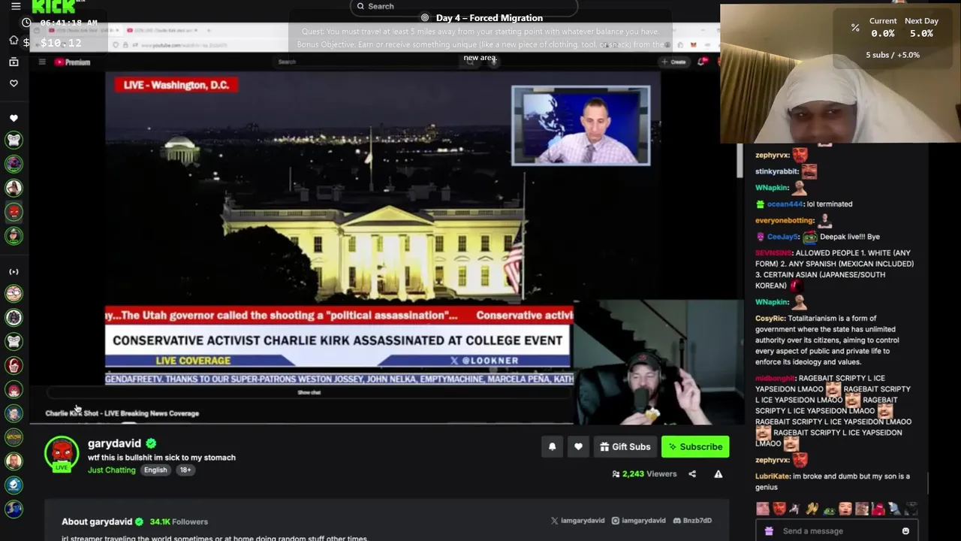
Task: Turn on notifications bell for garydavid
Action: pos(552,446)
